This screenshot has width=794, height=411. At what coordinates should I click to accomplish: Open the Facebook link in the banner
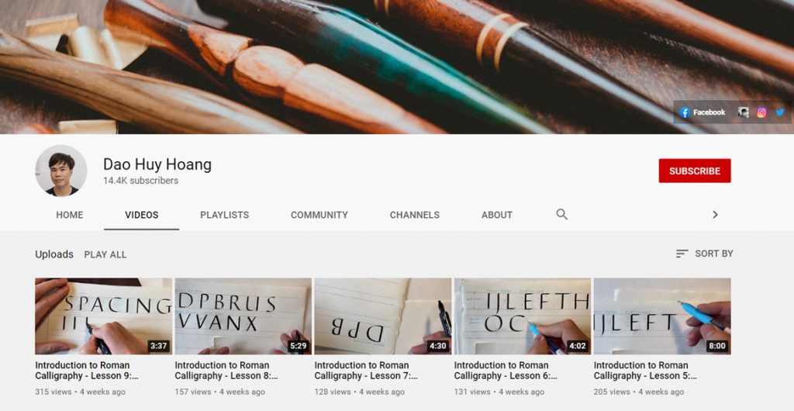(x=703, y=112)
